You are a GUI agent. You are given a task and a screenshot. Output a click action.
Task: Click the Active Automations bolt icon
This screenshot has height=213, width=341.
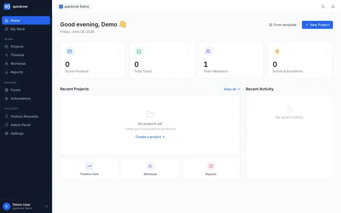pyautogui.click(x=277, y=51)
